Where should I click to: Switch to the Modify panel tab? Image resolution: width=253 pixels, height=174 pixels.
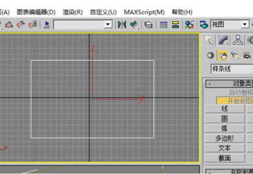click(x=223, y=40)
